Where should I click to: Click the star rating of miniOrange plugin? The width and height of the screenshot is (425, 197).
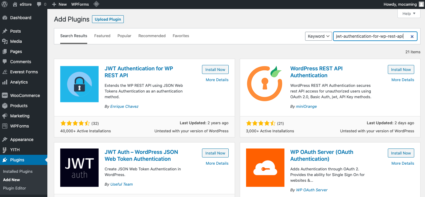coord(261,123)
